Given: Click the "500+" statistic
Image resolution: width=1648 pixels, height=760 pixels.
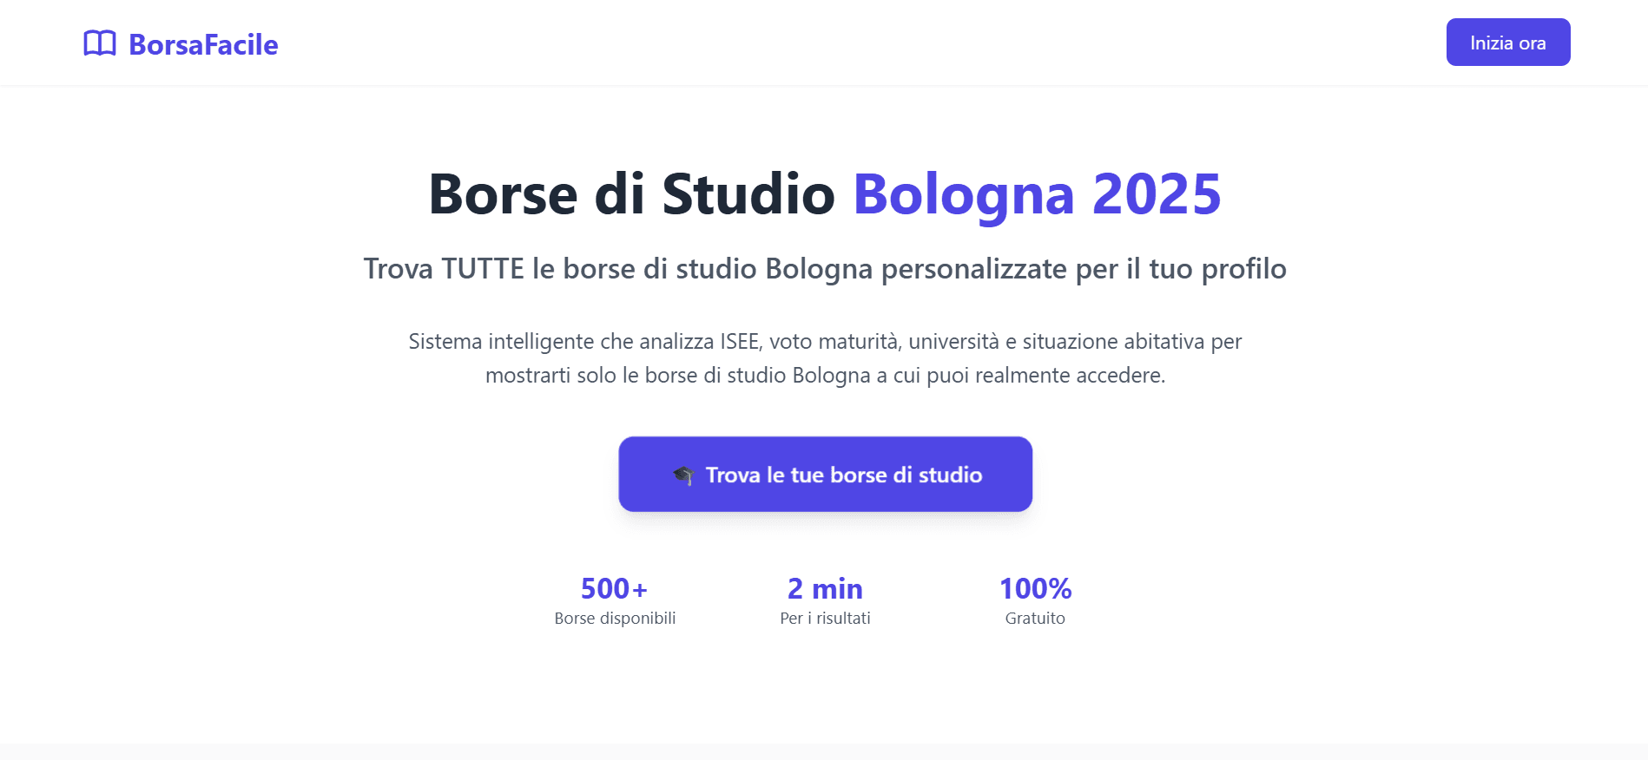Looking at the screenshot, I should 615,588.
